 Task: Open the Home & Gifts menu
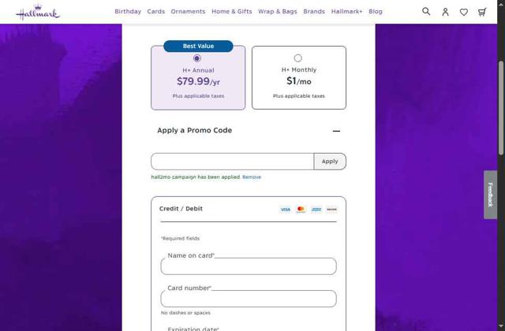(232, 12)
